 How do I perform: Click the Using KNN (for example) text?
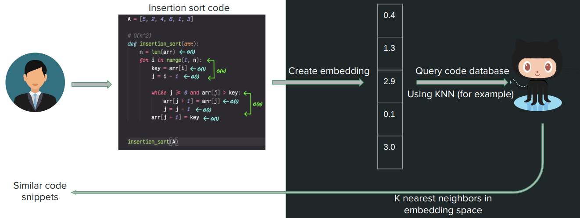point(460,94)
